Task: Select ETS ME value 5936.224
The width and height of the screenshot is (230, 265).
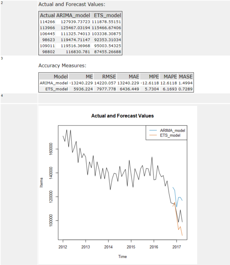Action: pos(83,89)
